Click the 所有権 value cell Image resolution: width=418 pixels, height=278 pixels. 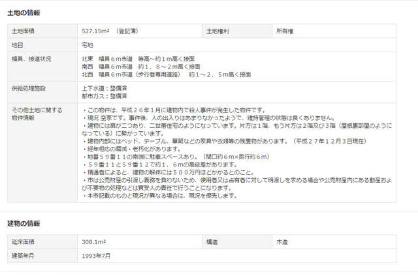click(285, 31)
